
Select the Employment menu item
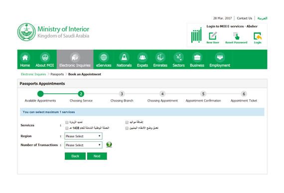click(x=220, y=60)
